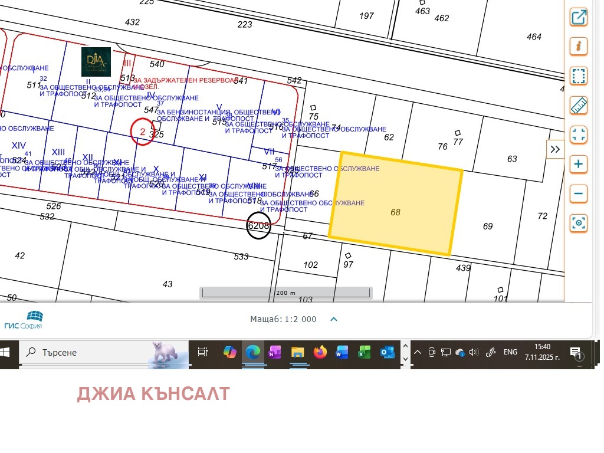
Task: Open Excel from the taskbar
Action: coord(364,352)
